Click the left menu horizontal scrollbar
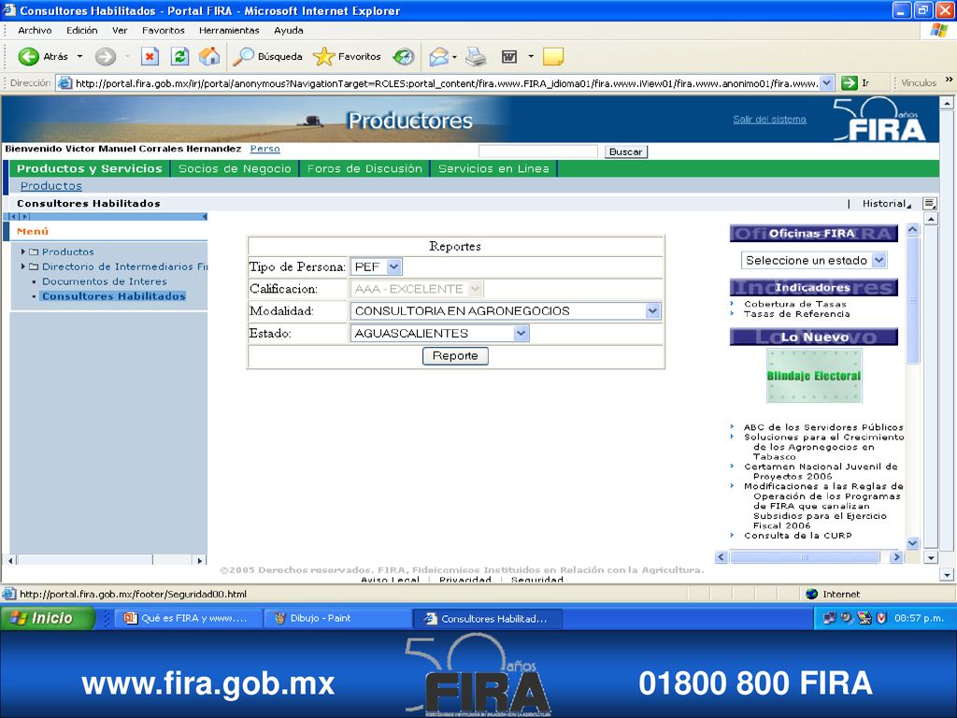The width and height of the screenshot is (957, 718). pos(105,559)
